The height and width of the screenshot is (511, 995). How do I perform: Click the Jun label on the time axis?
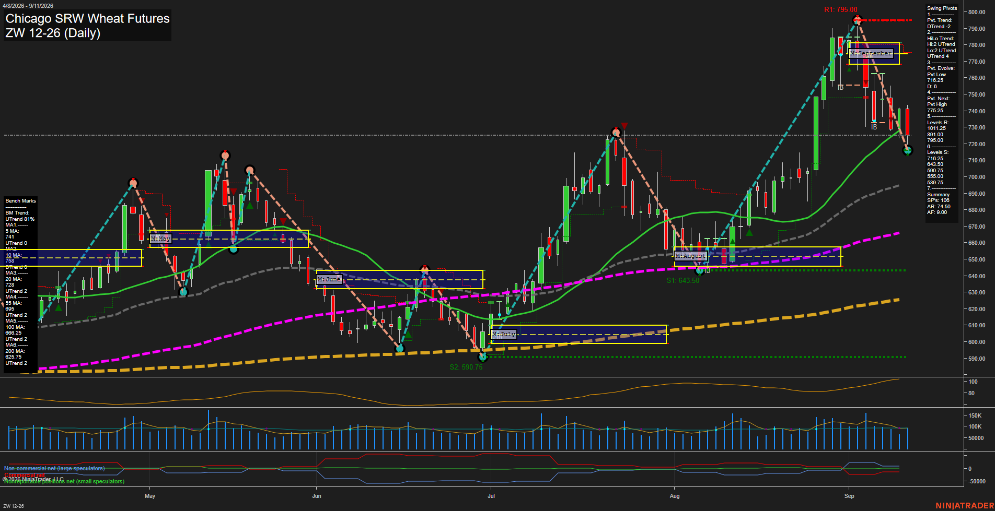coord(316,496)
